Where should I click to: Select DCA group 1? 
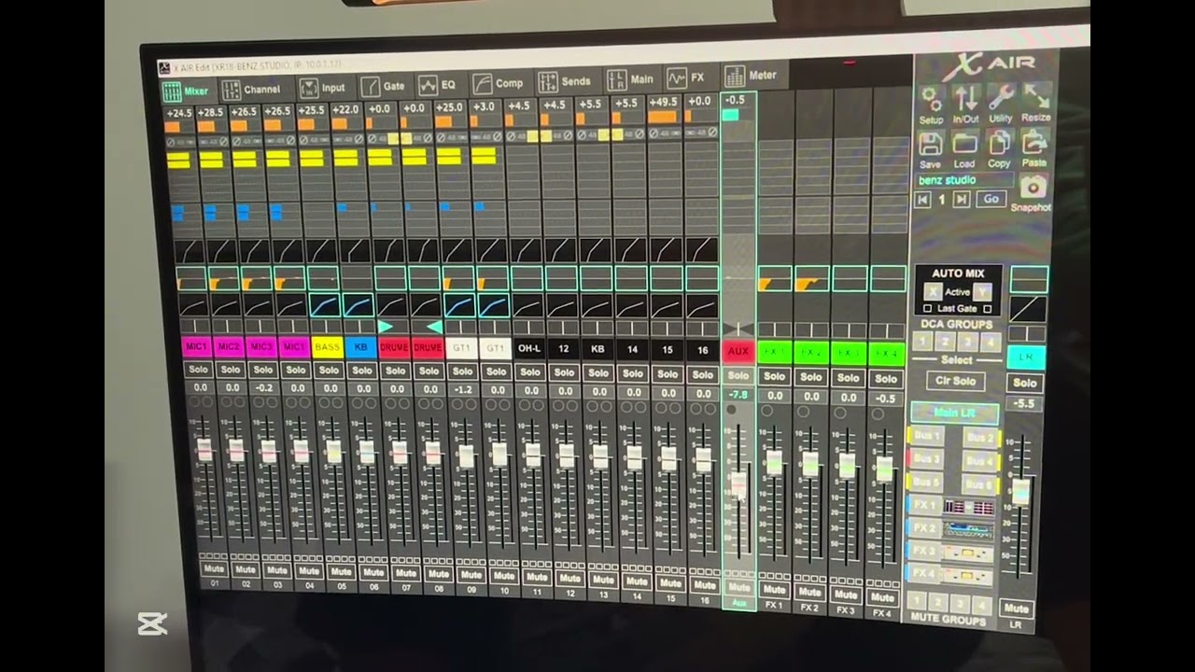[923, 342]
